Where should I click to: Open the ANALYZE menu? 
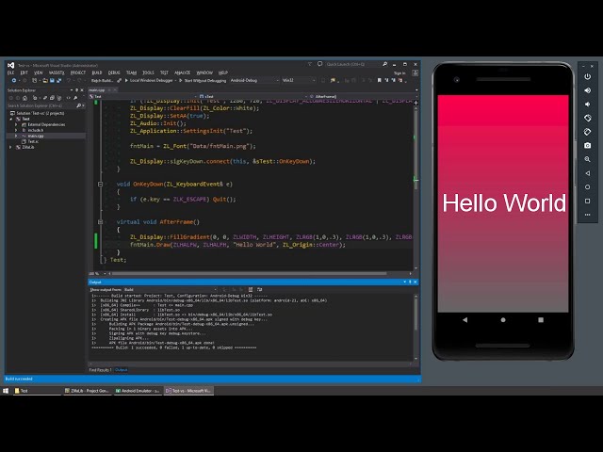click(x=182, y=73)
